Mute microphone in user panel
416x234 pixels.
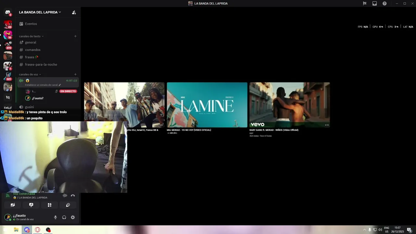55,217
